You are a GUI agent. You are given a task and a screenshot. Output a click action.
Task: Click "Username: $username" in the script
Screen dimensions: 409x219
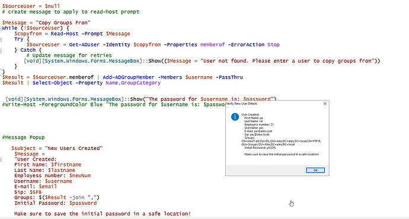pos(43,181)
